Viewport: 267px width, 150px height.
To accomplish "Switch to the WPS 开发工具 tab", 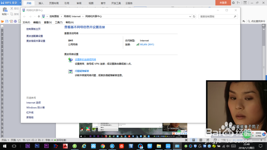I will point(116,3).
